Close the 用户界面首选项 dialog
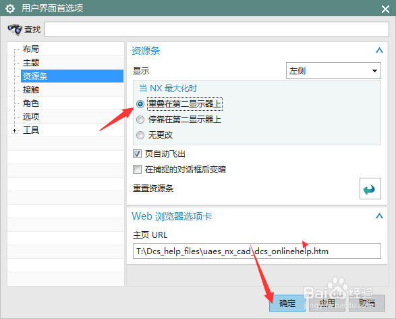This screenshot has width=396, height=319. pos(385,9)
